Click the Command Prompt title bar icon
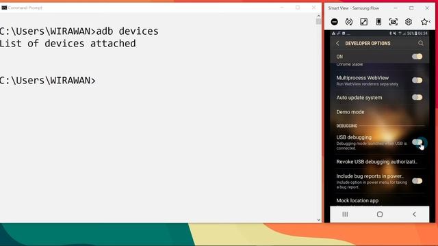438x246 pixels. [x=4, y=8]
